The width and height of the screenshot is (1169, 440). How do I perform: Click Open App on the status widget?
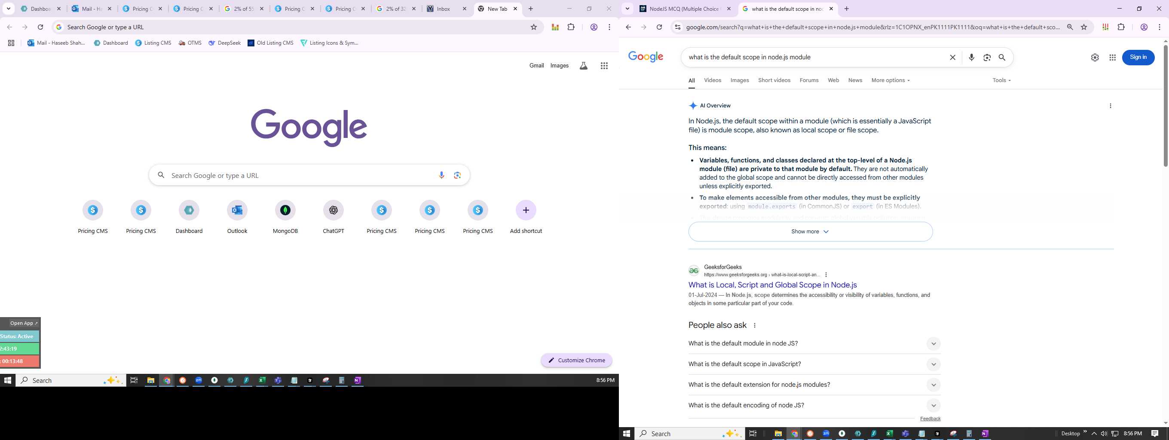tap(24, 323)
